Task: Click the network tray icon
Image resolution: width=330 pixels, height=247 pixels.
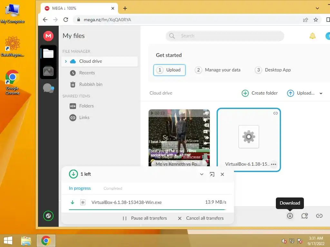Action: [x=292, y=241]
